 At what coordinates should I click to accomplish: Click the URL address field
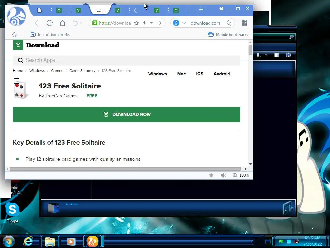(114, 23)
